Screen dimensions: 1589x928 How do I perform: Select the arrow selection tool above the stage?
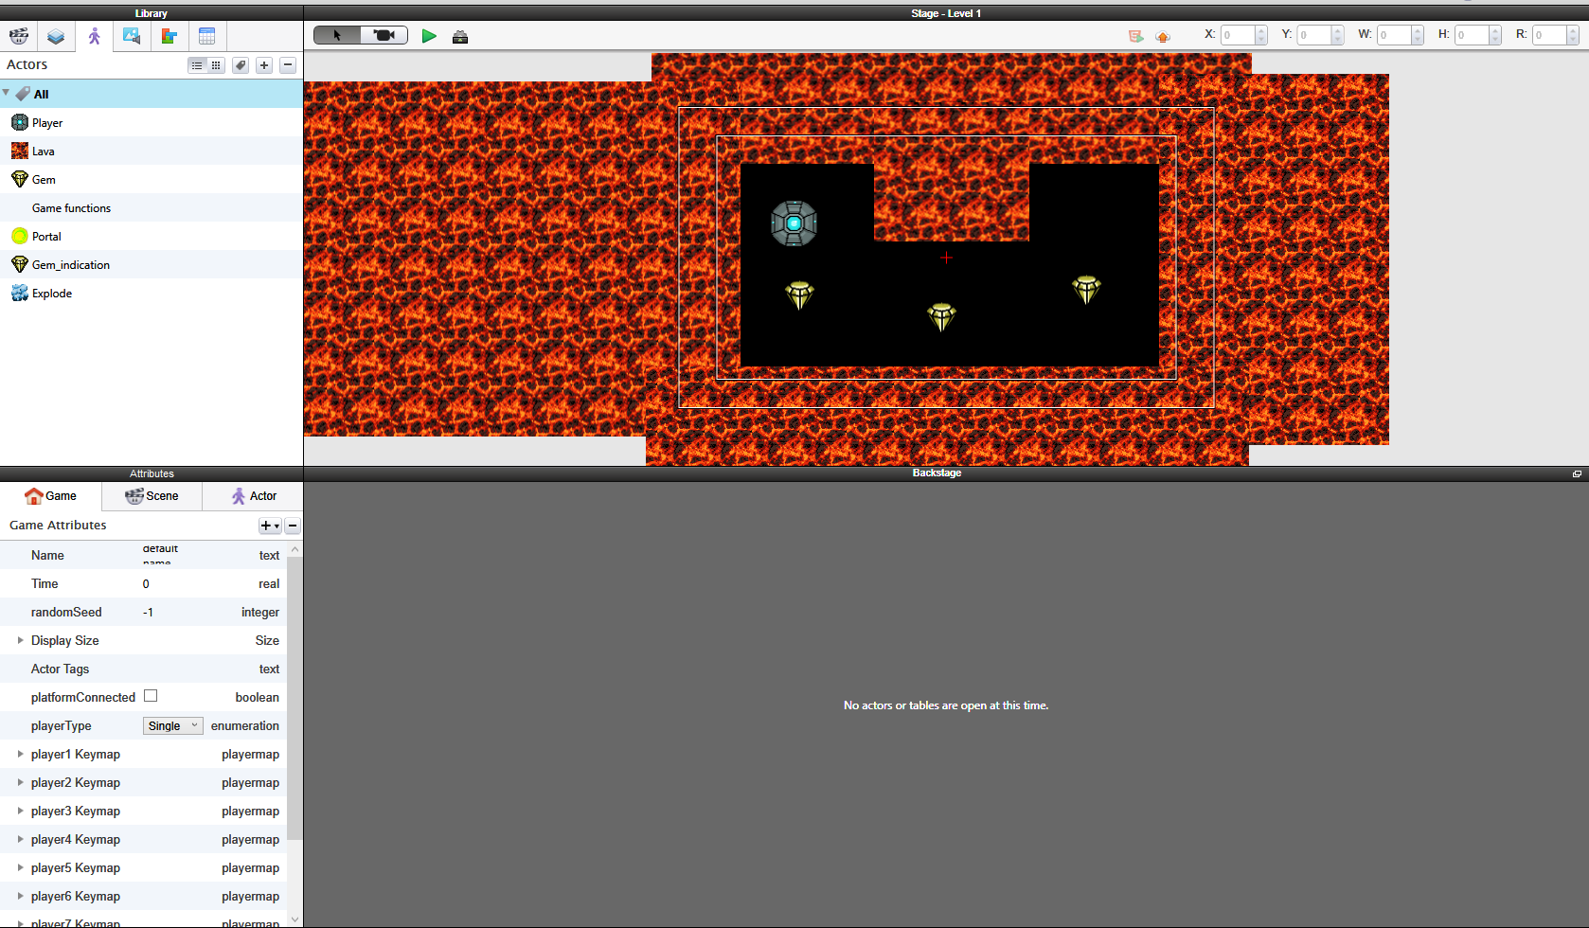(x=336, y=35)
